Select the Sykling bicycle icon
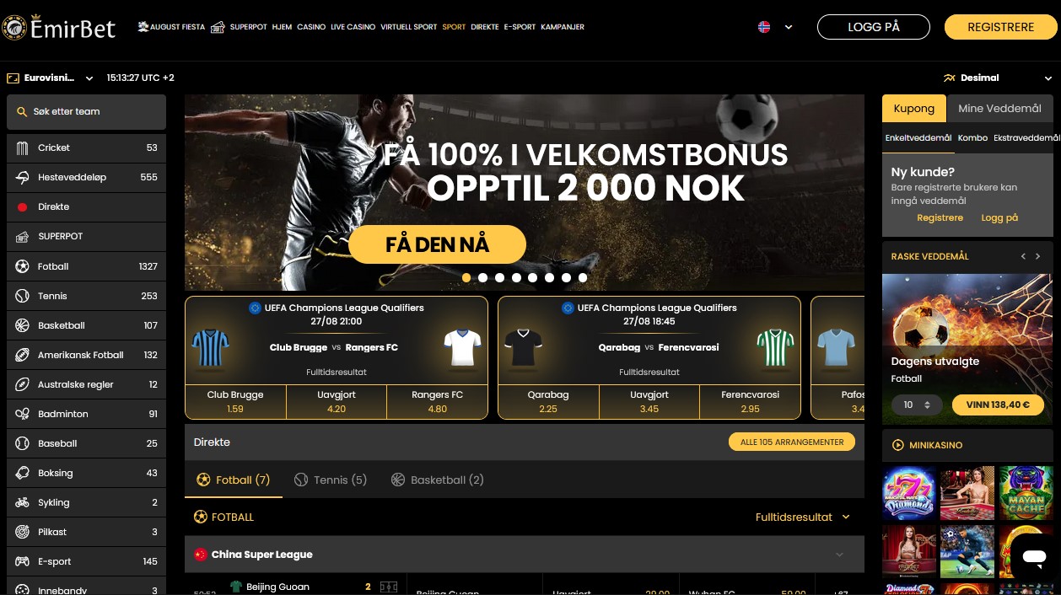 tap(22, 502)
